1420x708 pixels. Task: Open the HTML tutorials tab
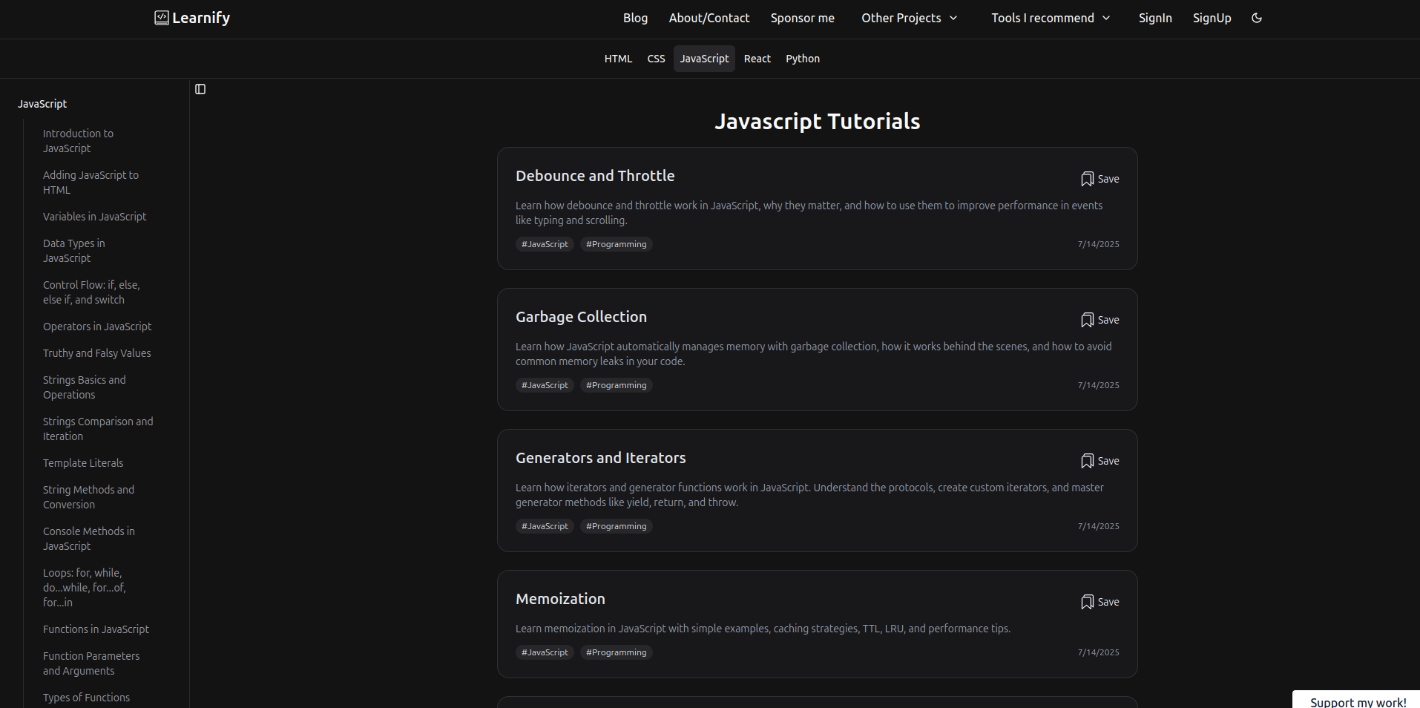click(x=618, y=59)
